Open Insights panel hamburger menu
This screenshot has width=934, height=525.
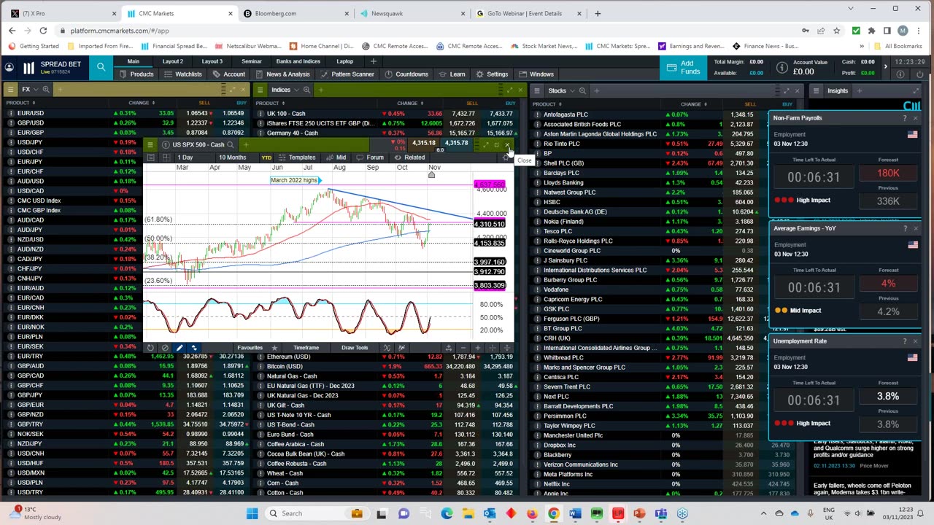(x=817, y=90)
